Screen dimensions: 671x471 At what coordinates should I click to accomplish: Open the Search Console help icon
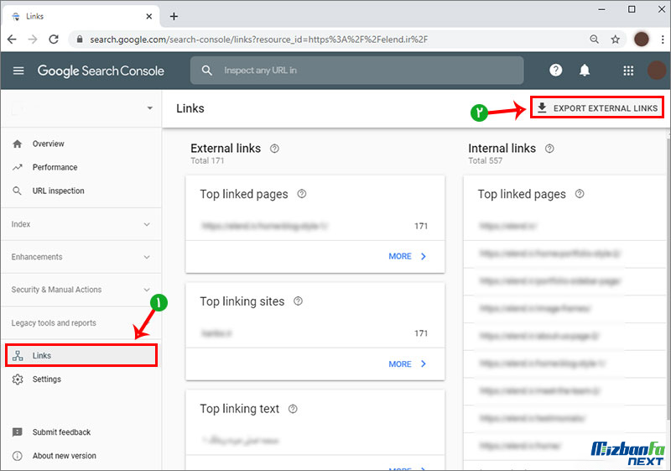555,71
